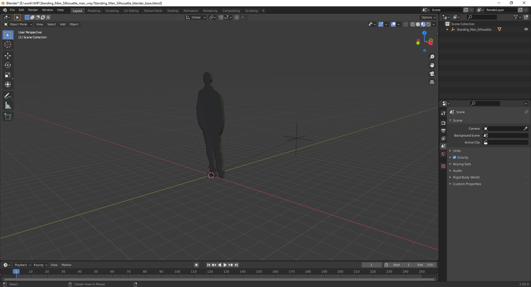Expand Custom Properties panel
This screenshot has width=531, height=287.
point(467,184)
